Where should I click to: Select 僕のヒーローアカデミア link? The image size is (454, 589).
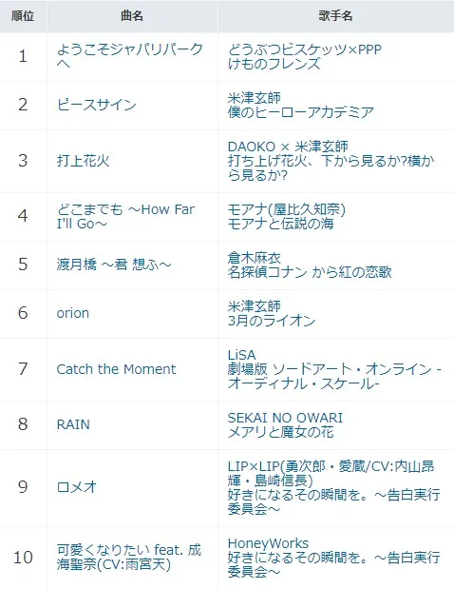[x=301, y=112]
